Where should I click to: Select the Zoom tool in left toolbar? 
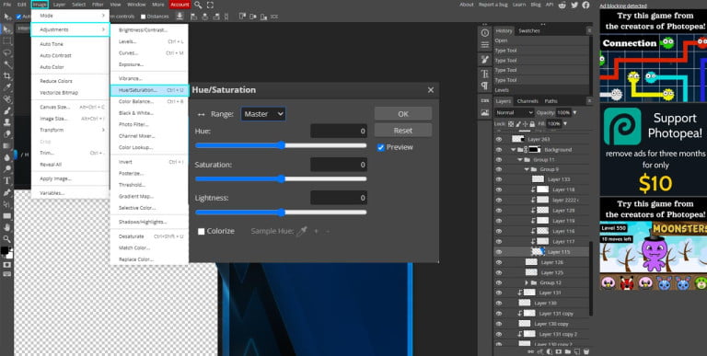coord(6,239)
